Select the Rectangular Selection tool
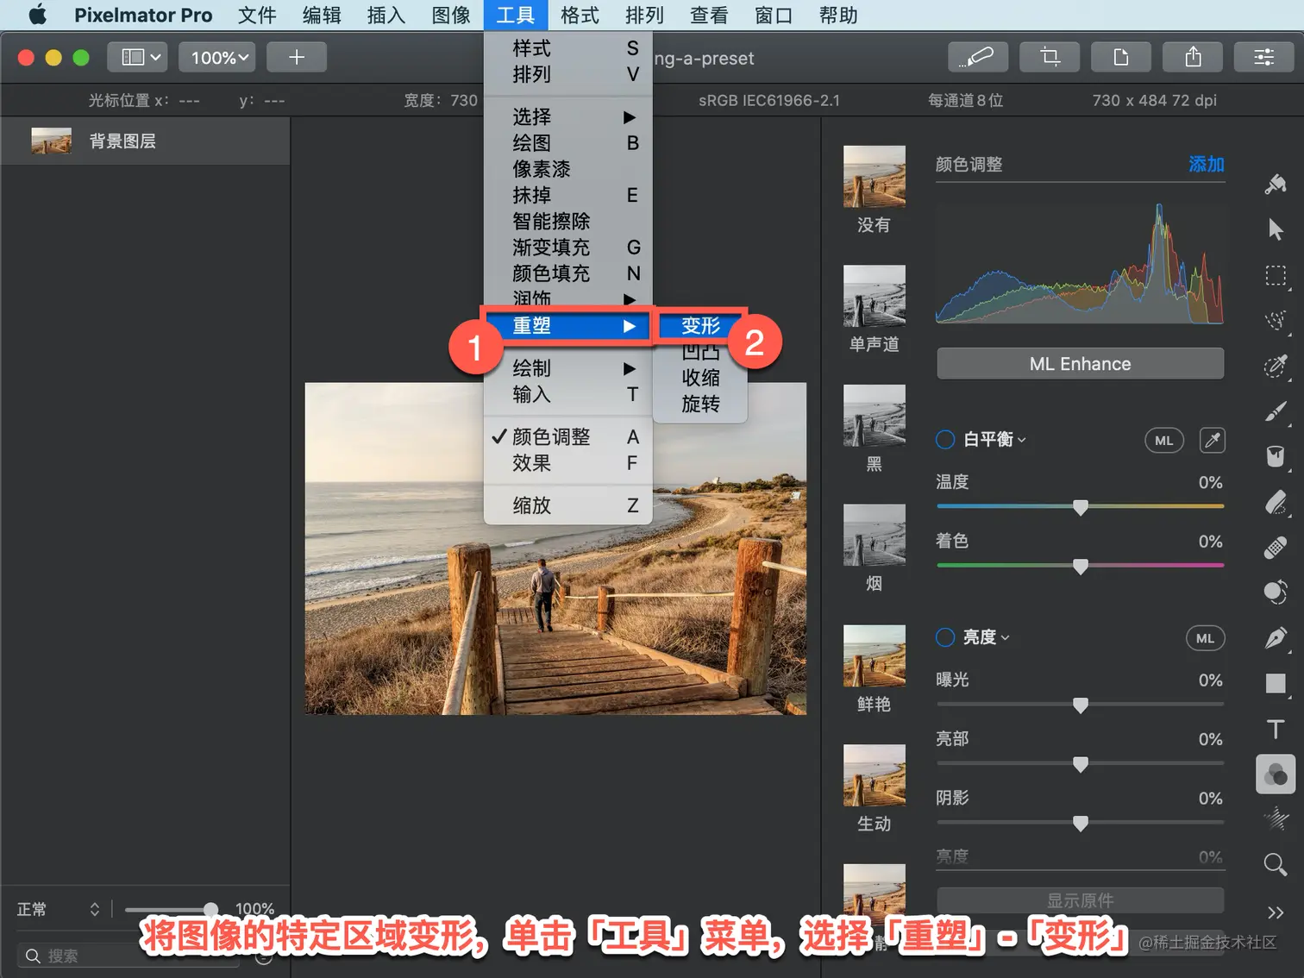The width and height of the screenshot is (1304, 978). click(1276, 276)
